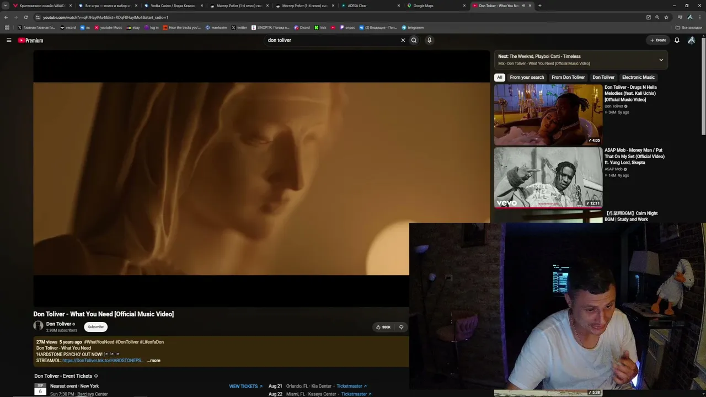Dislike the What You Need video
The image size is (706, 397).
[x=401, y=327]
